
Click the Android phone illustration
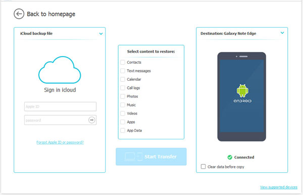[x=241, y=96]
